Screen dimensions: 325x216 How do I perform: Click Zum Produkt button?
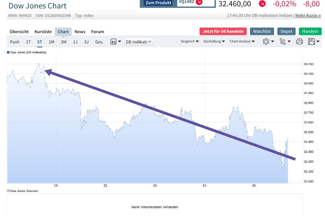click(x=158, y=3)
